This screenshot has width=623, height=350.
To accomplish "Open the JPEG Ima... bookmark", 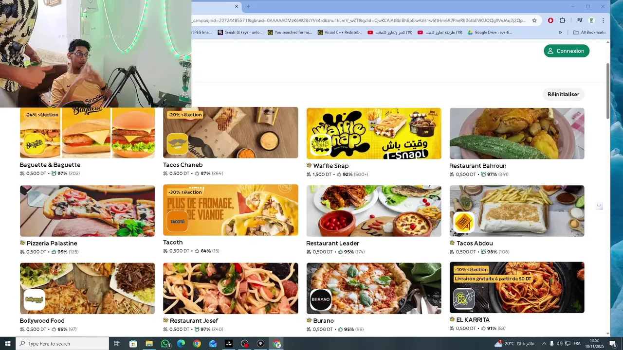I will [202, 33].
